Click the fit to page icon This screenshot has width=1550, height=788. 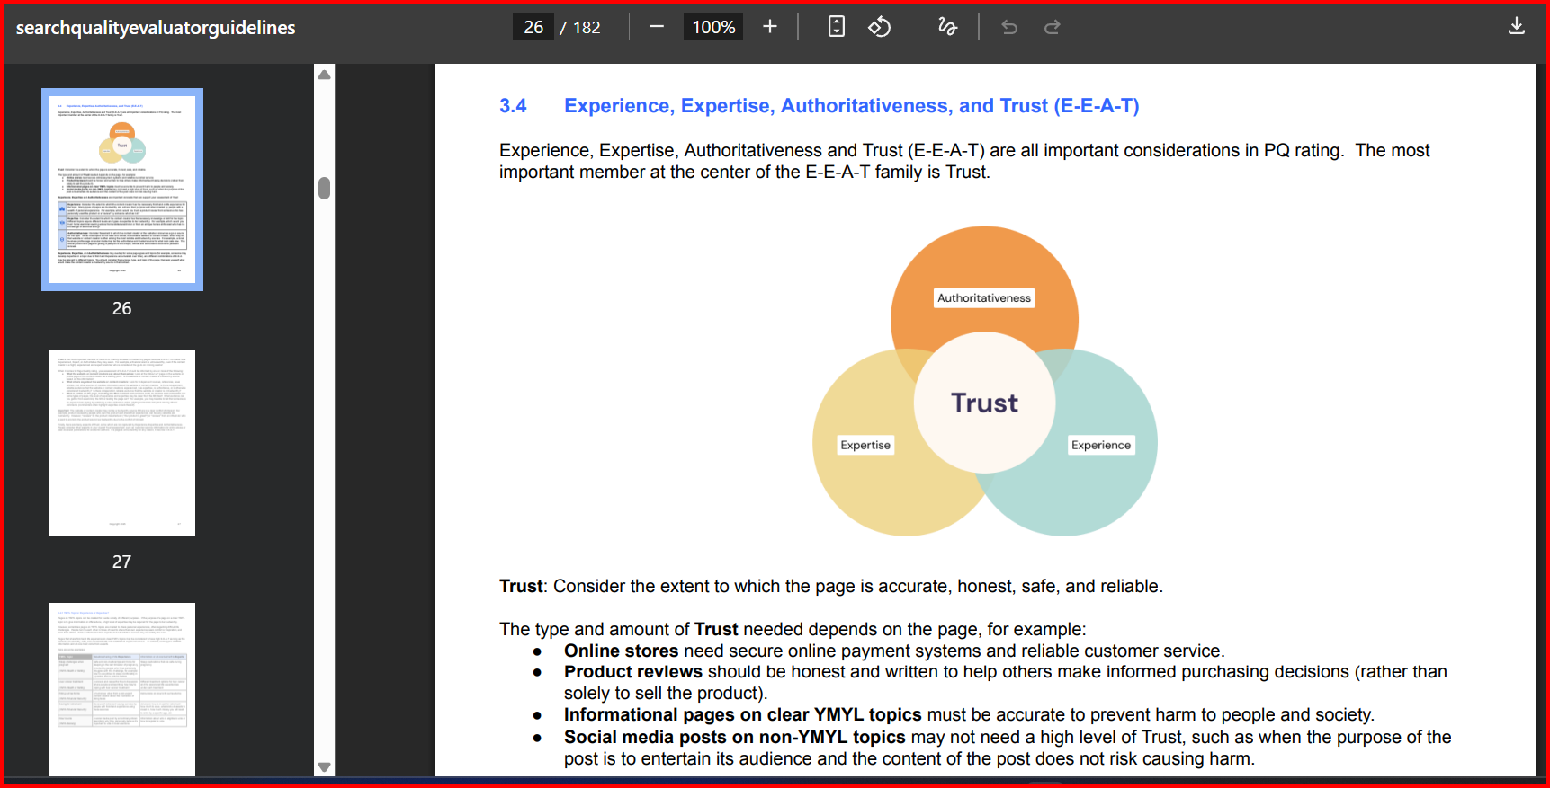click(x=836, y=27)
